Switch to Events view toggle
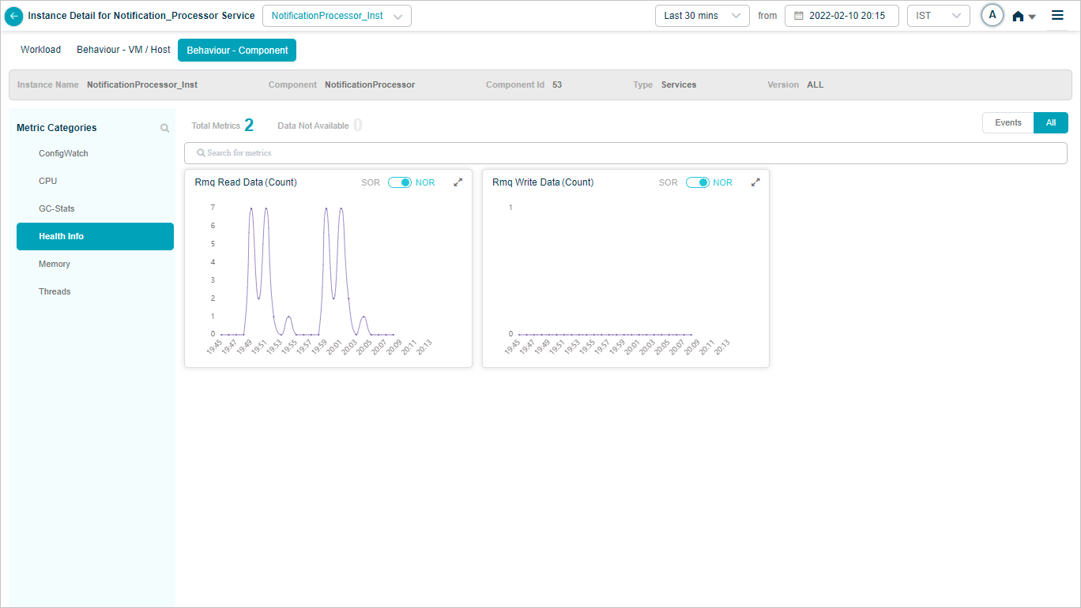Viewport: 1081px width, 608px height. click(1008, 123)
